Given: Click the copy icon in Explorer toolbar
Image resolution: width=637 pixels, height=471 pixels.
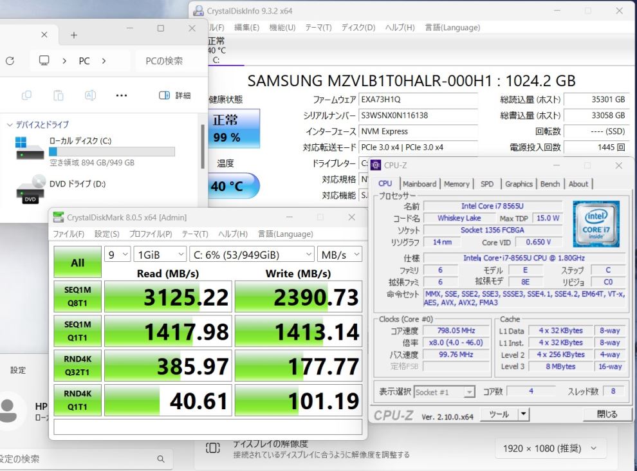Looking at the screenshot, I should pyautogui.click(x=26, y=95).
